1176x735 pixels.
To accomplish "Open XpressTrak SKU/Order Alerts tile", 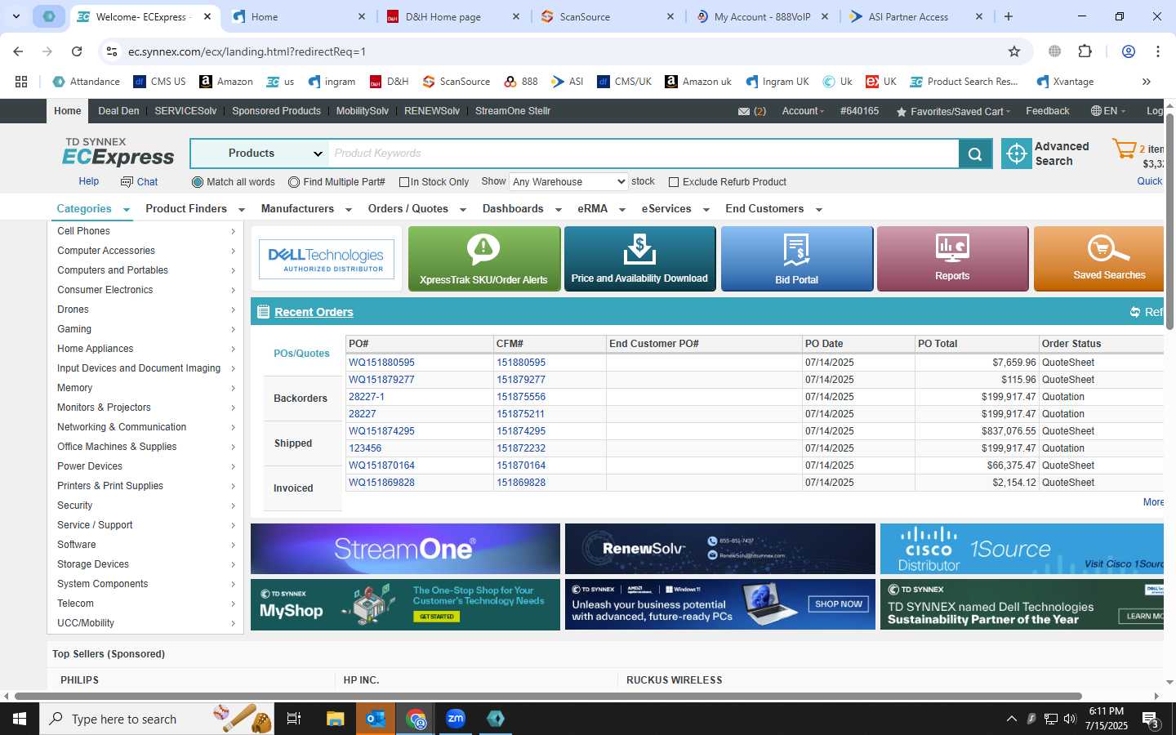I will (x=484, y=259).
